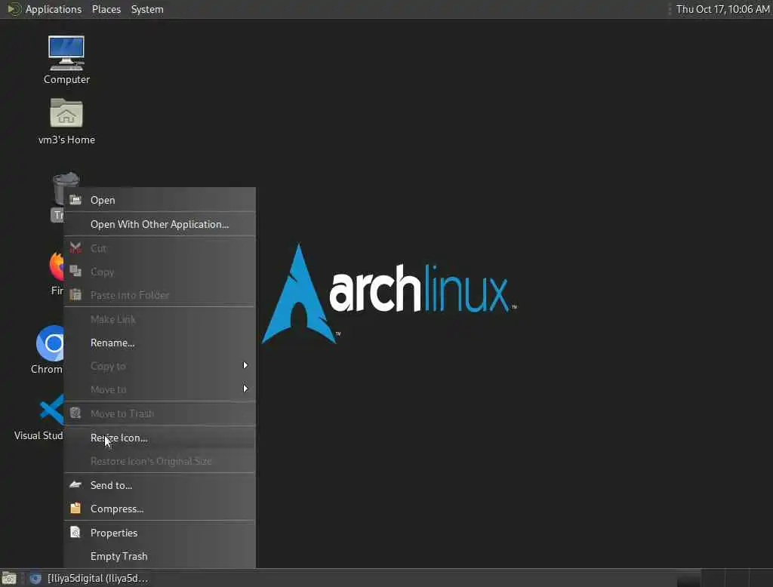Click the show desktop icon in bottom panel
The width and height of the screenshot is (773, 587).
[x=9, y=578]
